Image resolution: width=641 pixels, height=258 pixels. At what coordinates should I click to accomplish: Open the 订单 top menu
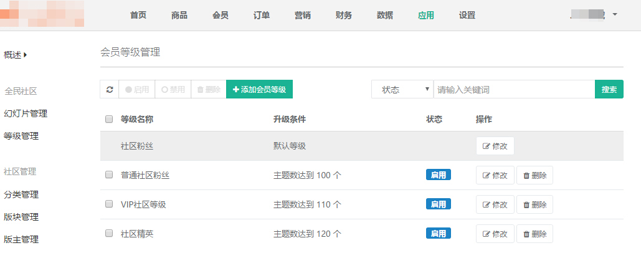[262, 16]
